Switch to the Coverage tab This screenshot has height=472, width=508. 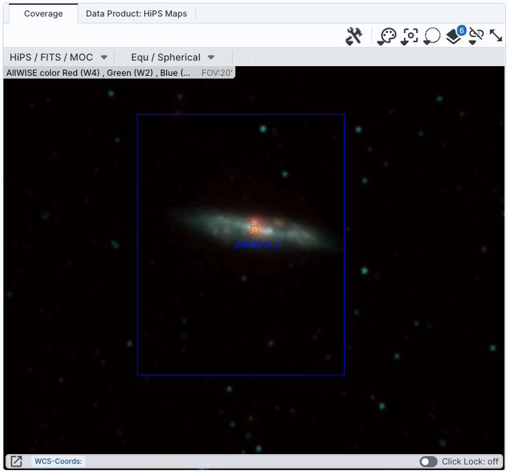pos(43,14)
